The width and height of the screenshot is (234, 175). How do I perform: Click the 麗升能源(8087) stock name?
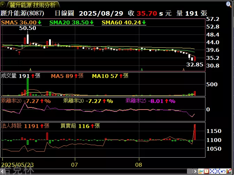click(23, 14)
